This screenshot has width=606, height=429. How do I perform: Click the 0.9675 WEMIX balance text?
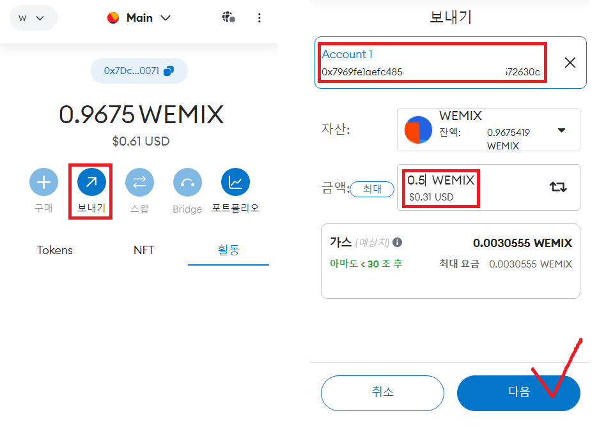141,115
